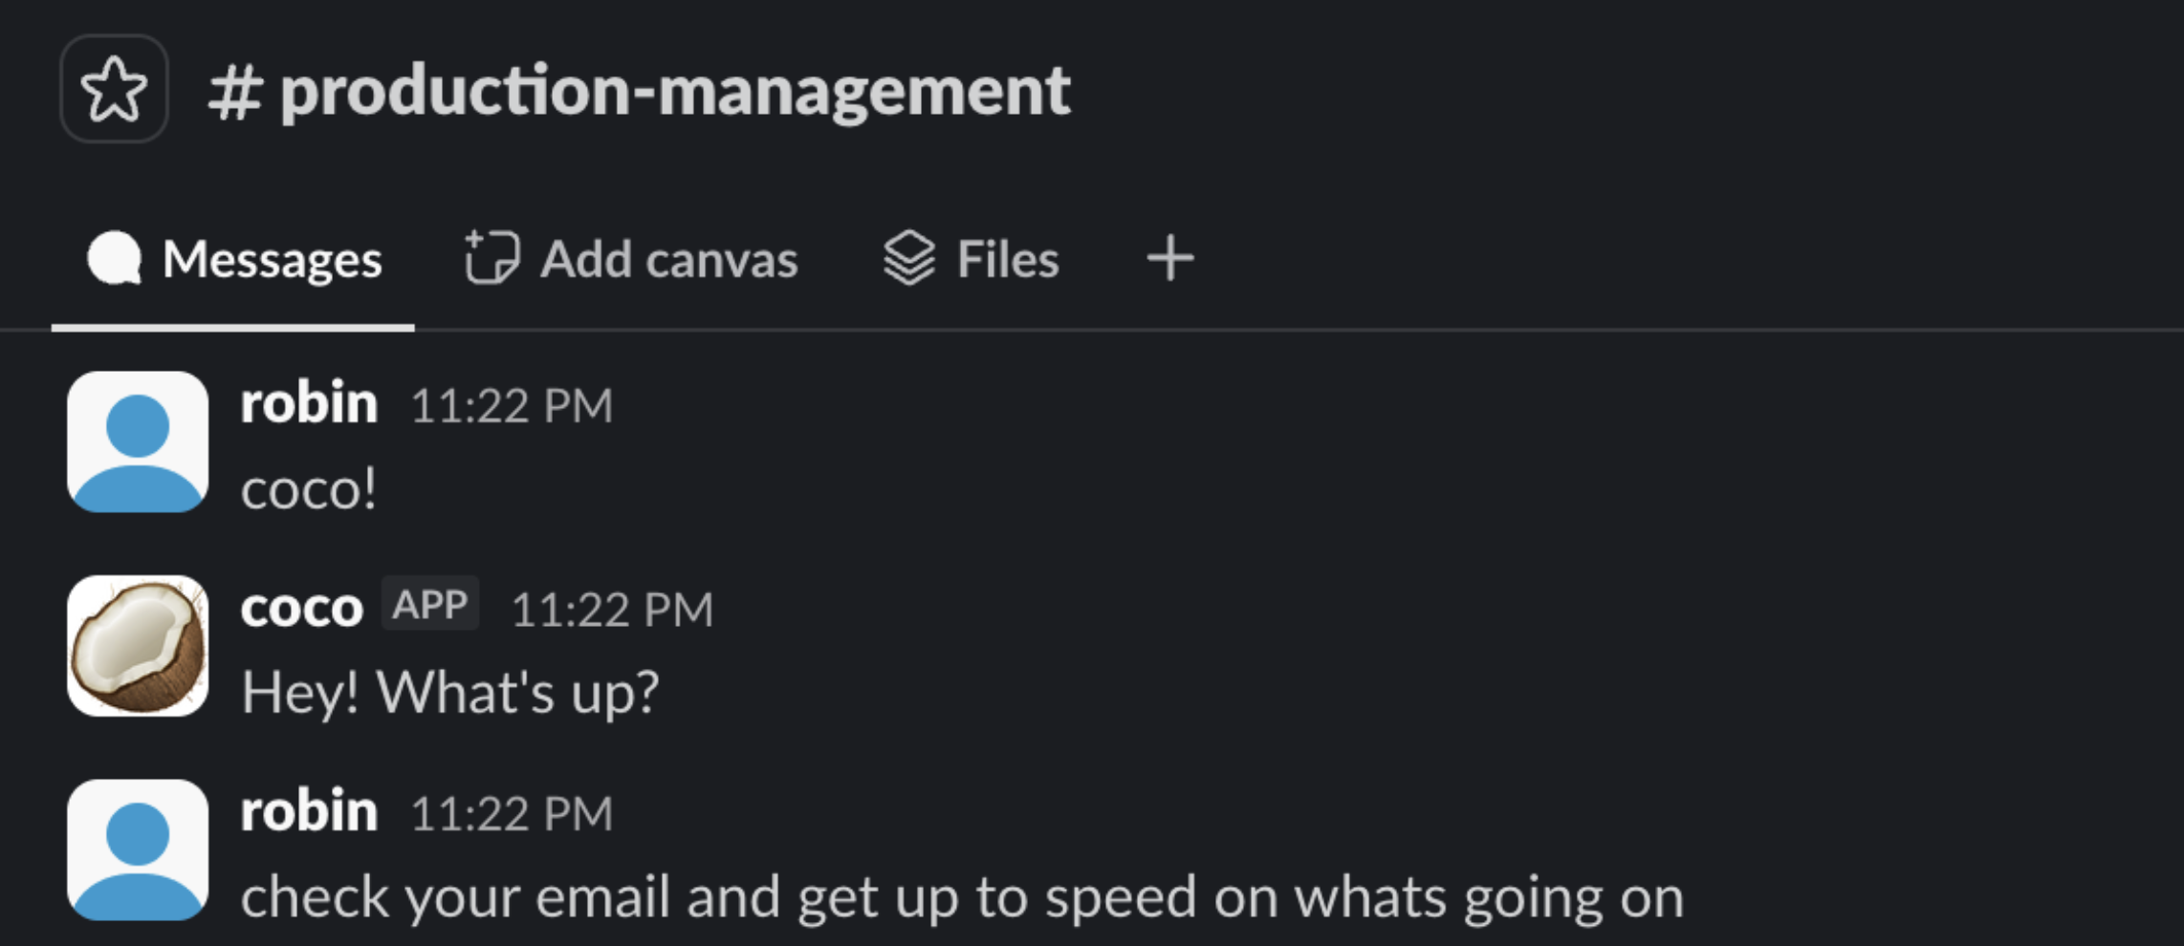Click the canvas icon with plus
This screenshot has width=2184, height=946.
coord(491,258)
